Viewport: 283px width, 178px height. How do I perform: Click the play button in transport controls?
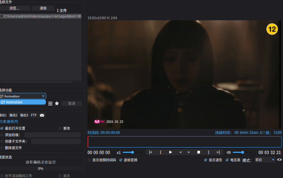tap(171, 152)
